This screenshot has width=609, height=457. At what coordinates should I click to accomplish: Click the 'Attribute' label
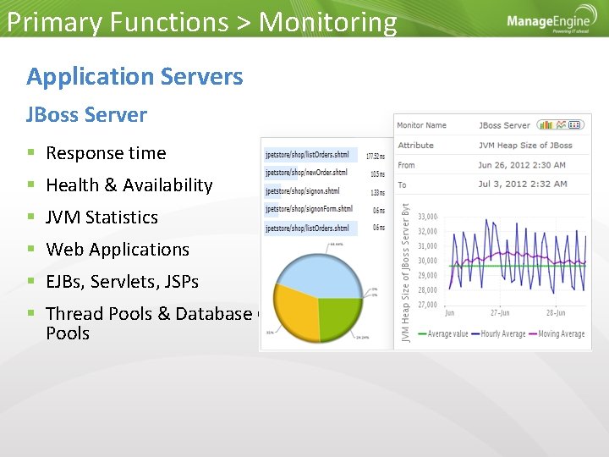415,146
